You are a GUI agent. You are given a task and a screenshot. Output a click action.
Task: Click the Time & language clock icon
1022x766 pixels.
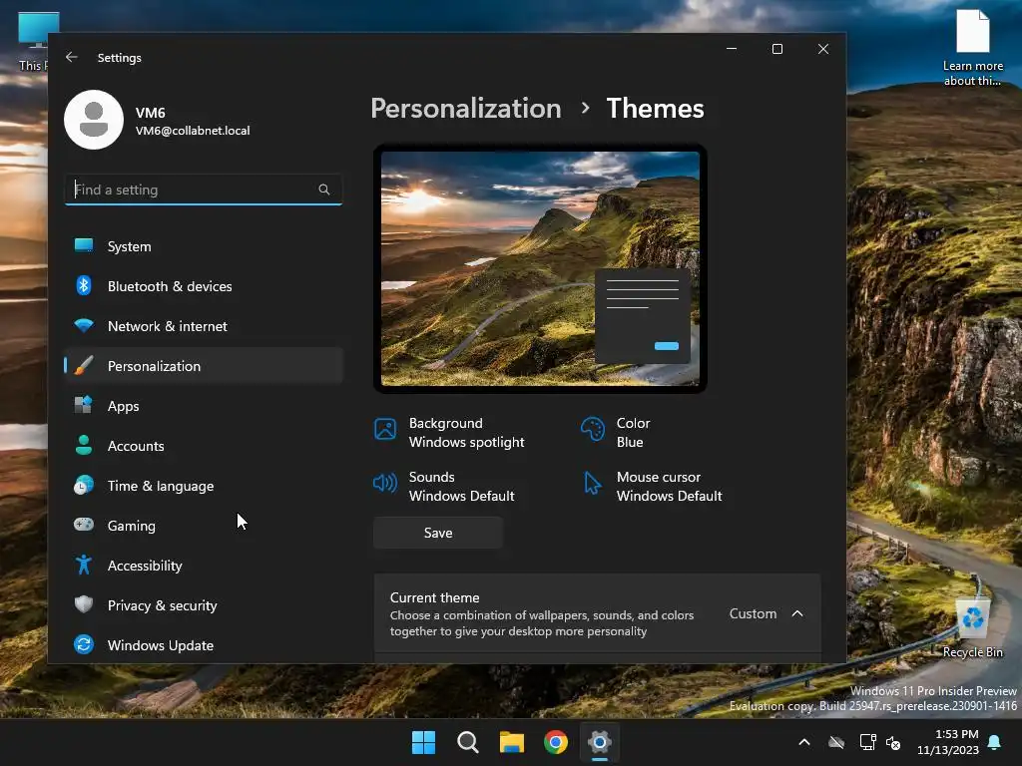pos(84,486)
